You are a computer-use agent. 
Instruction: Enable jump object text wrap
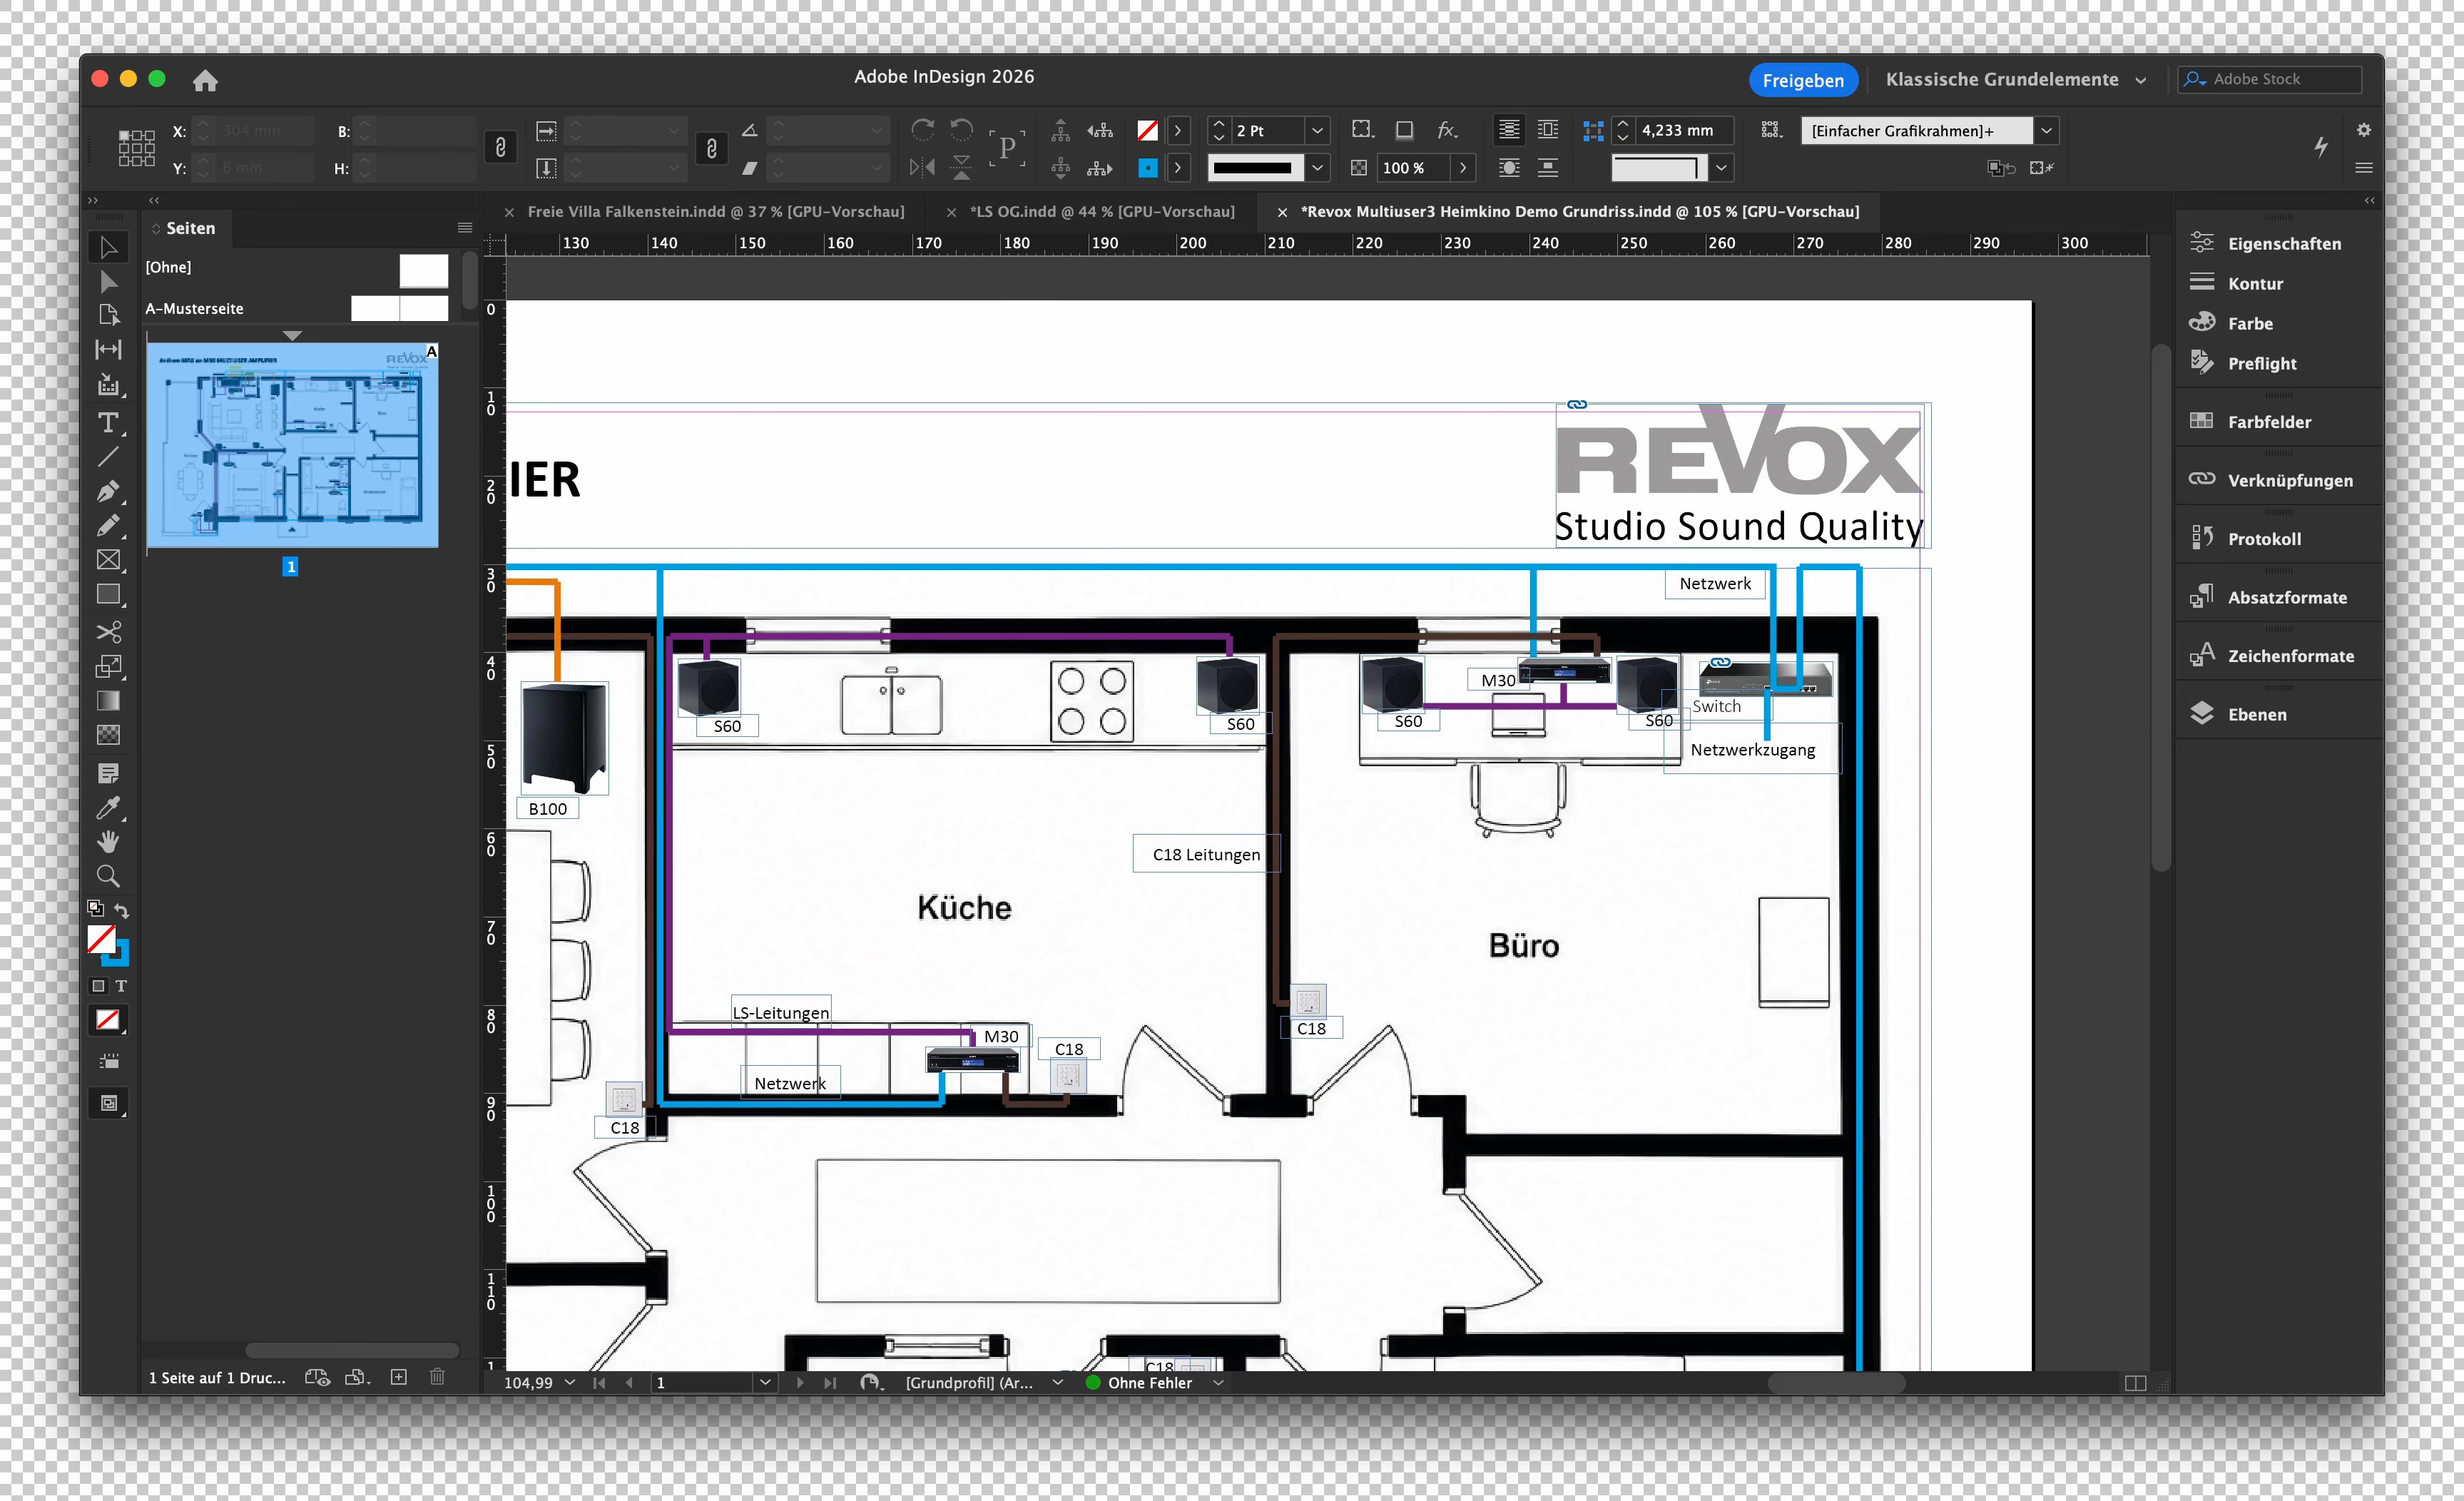[x=1547, y=168]
